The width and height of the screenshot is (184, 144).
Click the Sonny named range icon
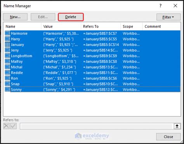(x=7, y=90)
